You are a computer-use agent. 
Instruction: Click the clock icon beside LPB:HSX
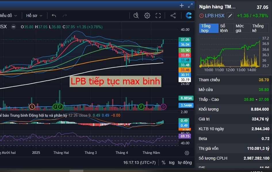coord(201,16)
